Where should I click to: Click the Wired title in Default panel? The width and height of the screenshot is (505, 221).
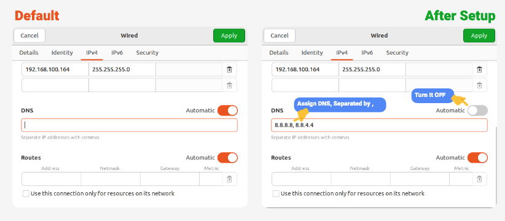click(129, 36)
